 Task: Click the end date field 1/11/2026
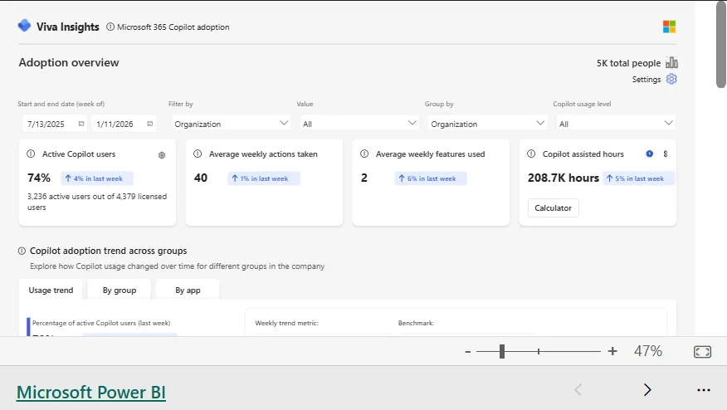click(x=124, y=124)
